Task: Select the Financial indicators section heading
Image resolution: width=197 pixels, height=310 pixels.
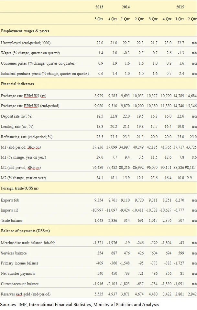Action: coord(17,84)
